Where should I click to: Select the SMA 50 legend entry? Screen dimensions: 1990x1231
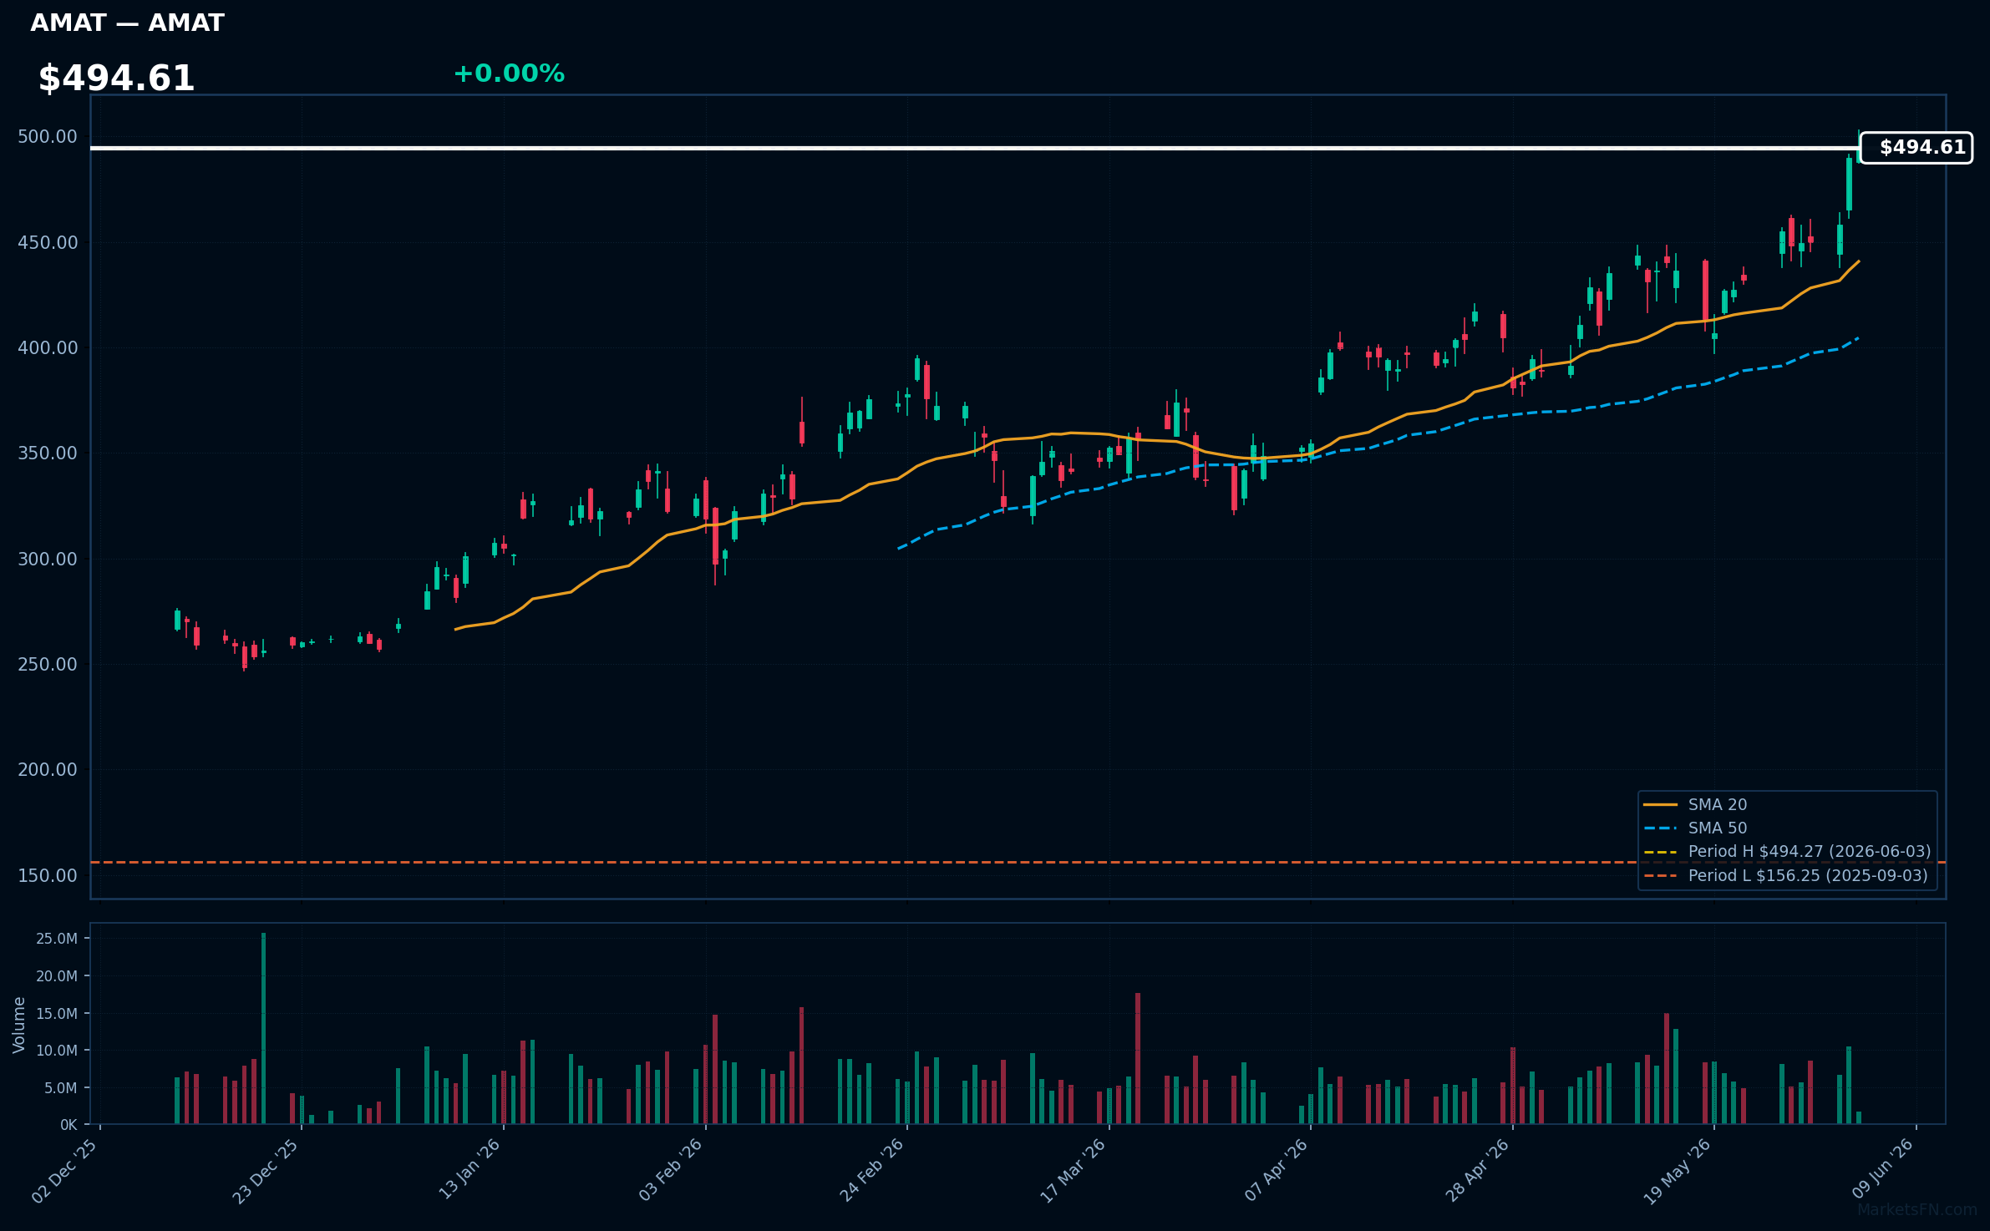click(x=1695, y=828)
